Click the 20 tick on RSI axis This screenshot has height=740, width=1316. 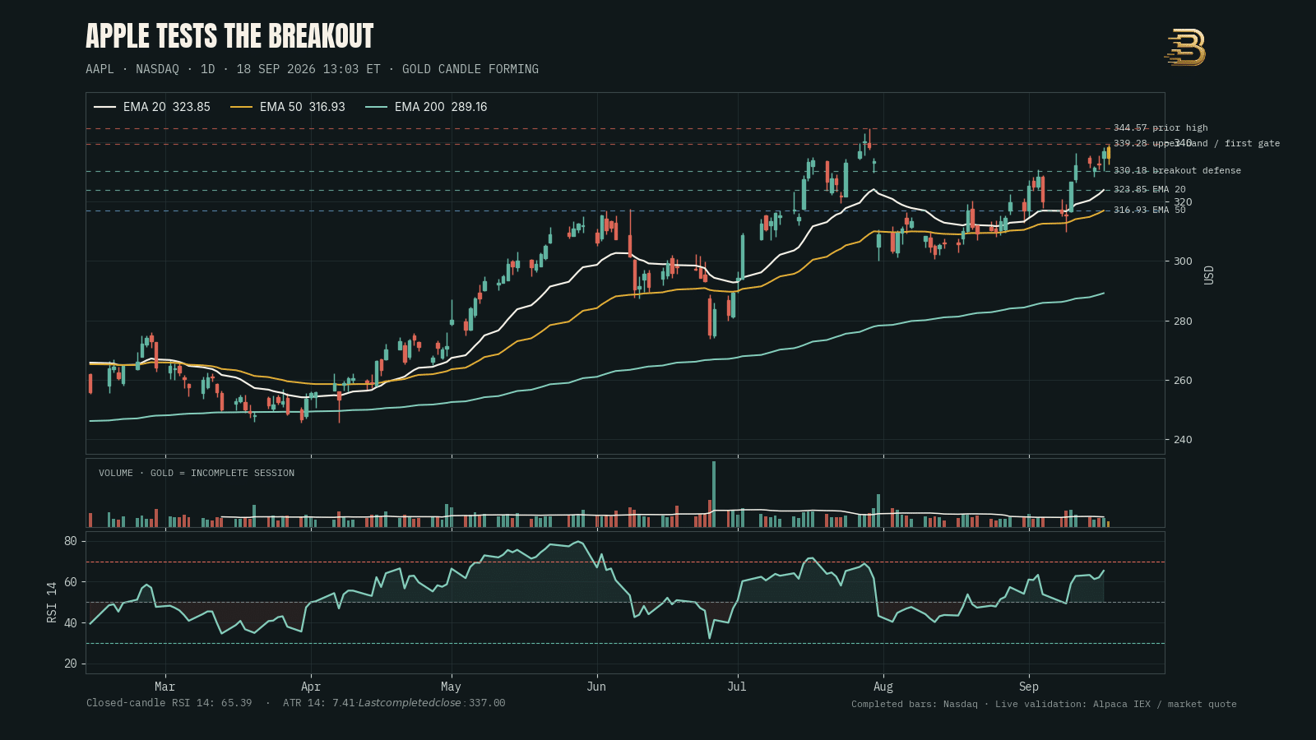(x=71, y=664)
